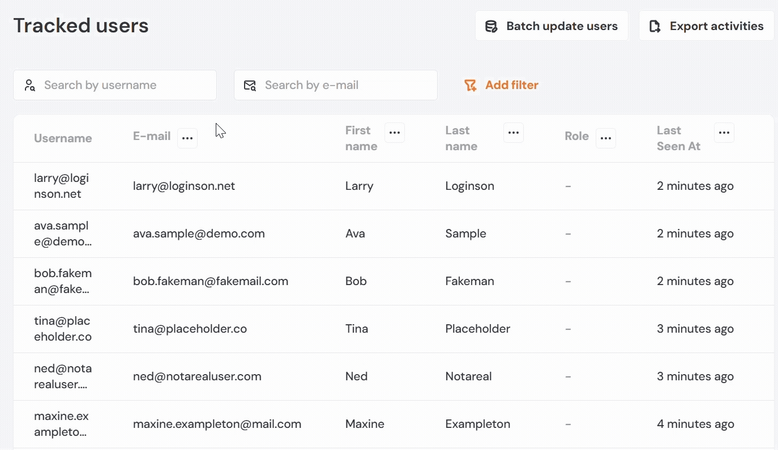
Task: Click the envelope search icon in e-mail field
Action: coord(250,86)
